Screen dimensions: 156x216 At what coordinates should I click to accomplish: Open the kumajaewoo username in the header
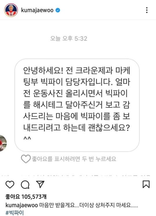[x=37, y=10]
